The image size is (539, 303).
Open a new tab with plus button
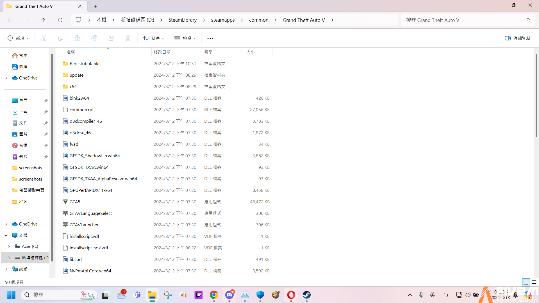pos(95,6)
